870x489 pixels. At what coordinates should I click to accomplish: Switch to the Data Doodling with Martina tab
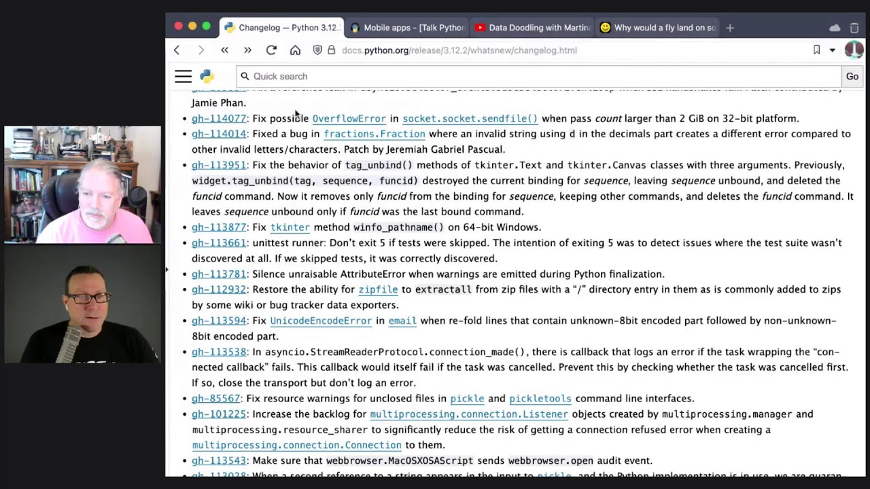point(532,28)
